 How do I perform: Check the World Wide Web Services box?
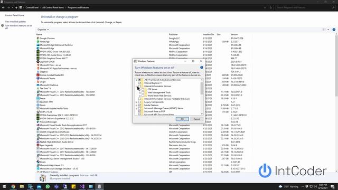pyautogui.click(x=143, y=96)
